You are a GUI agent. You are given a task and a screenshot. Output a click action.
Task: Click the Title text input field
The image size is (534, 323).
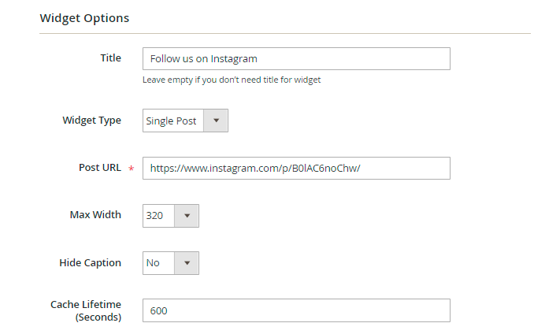(354, 58)
